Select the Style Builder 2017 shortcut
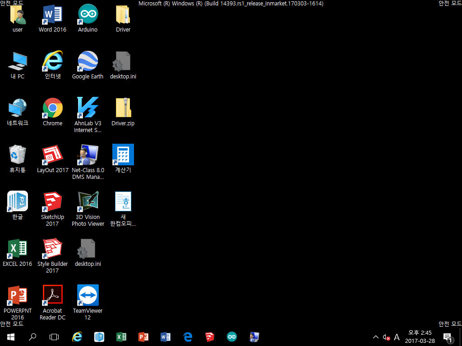This screenshot has width=462, height=346. pyautogui.click(x=52, y=255)
